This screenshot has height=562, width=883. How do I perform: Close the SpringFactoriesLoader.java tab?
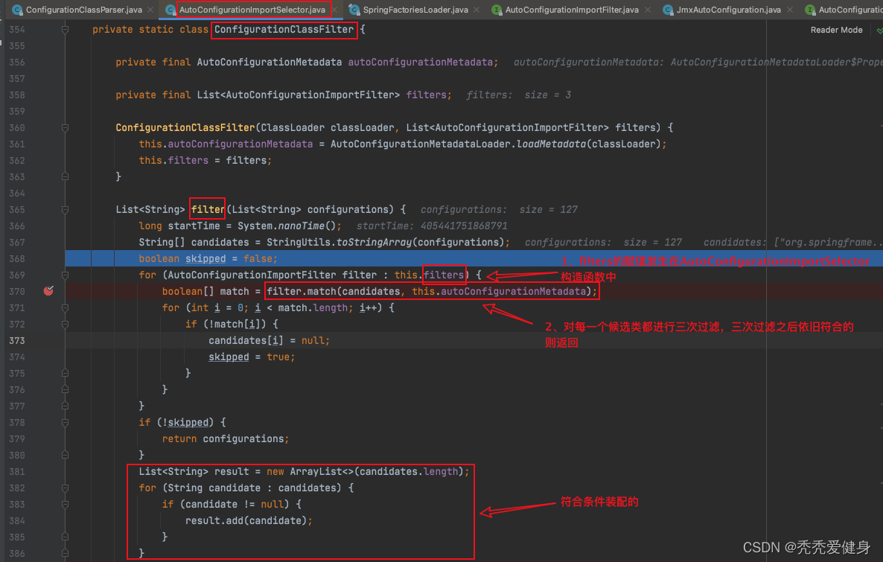477,10
